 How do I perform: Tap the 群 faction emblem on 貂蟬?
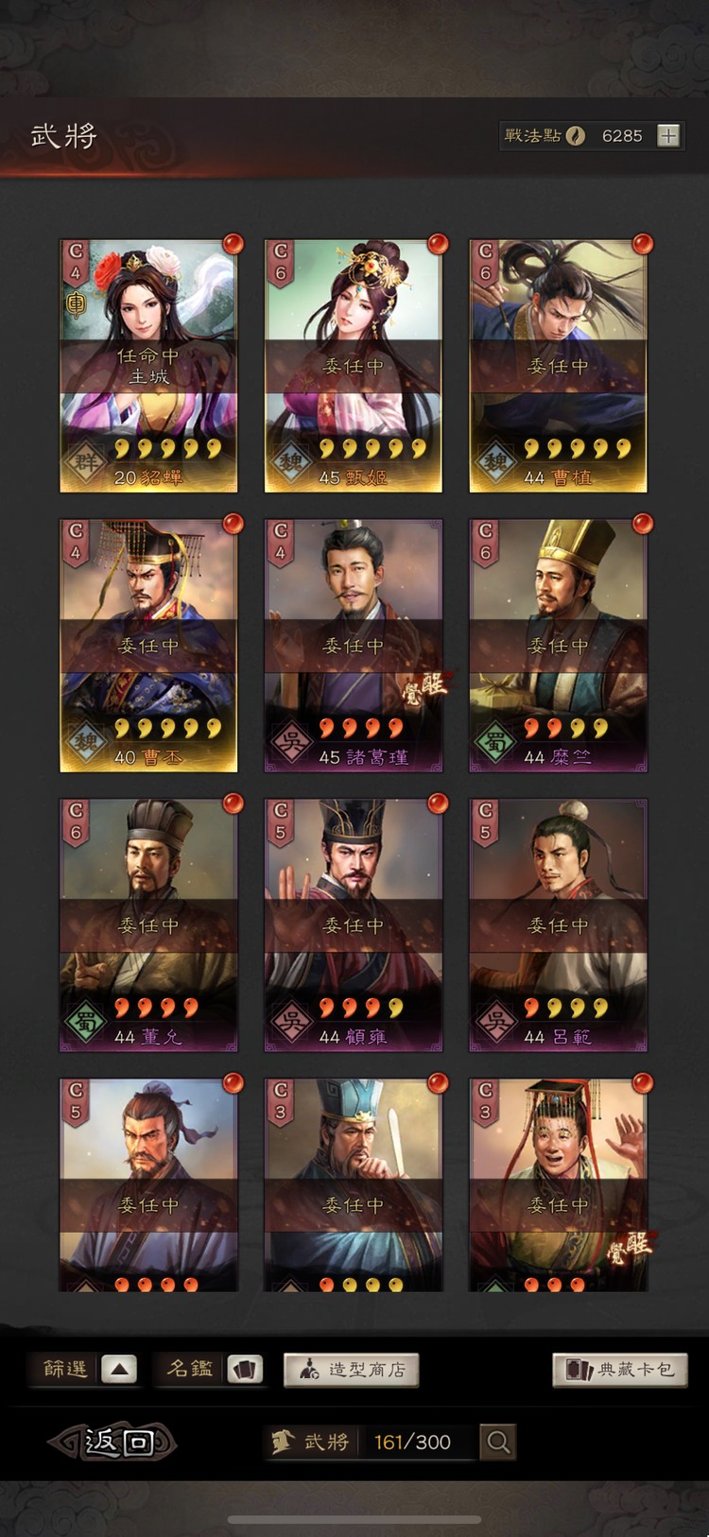[83, 462]
